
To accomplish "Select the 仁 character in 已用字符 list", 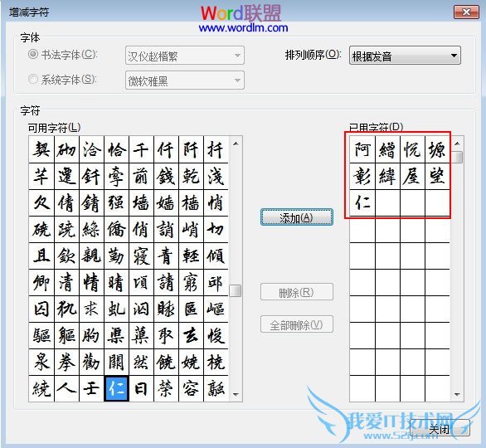I will [362, 202].
